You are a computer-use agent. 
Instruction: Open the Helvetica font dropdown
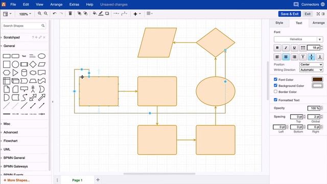pyautogui.click(x=298, y=39)
